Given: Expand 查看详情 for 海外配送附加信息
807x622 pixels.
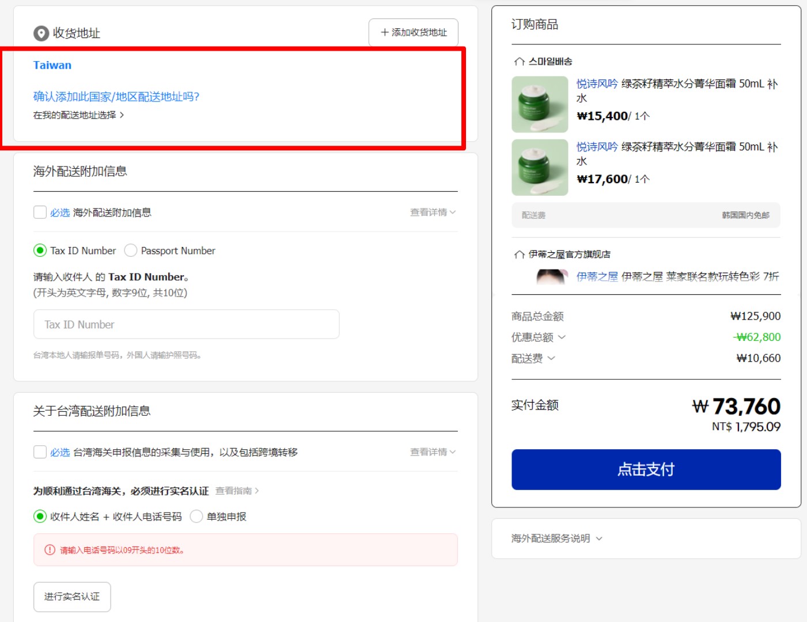Looking at the screenshot, I should point(432,212).
